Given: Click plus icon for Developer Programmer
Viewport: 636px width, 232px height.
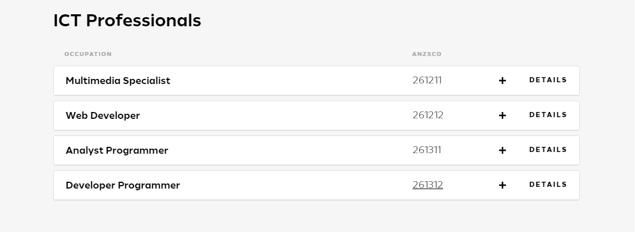Looking at the screenshot, I should pyautogui.click(x=502, y=185).
